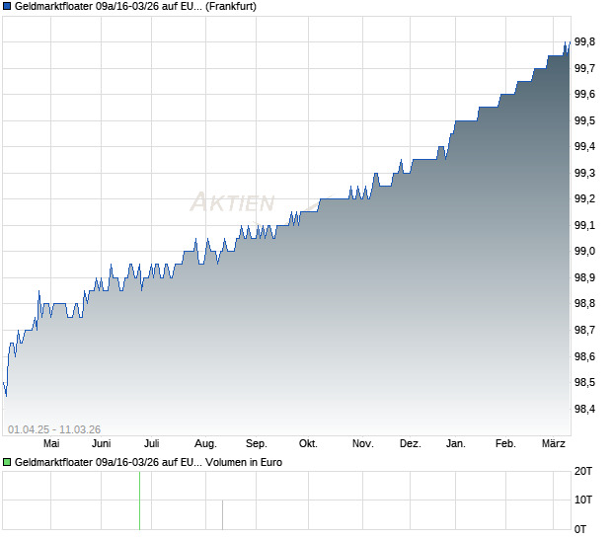612x539 pixels.
Task: Click the 98,9 price label
Action: (x=584, y=277)
